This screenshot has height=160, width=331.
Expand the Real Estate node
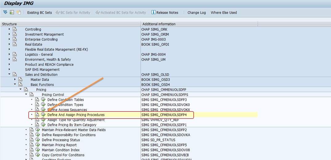(9, 45)
